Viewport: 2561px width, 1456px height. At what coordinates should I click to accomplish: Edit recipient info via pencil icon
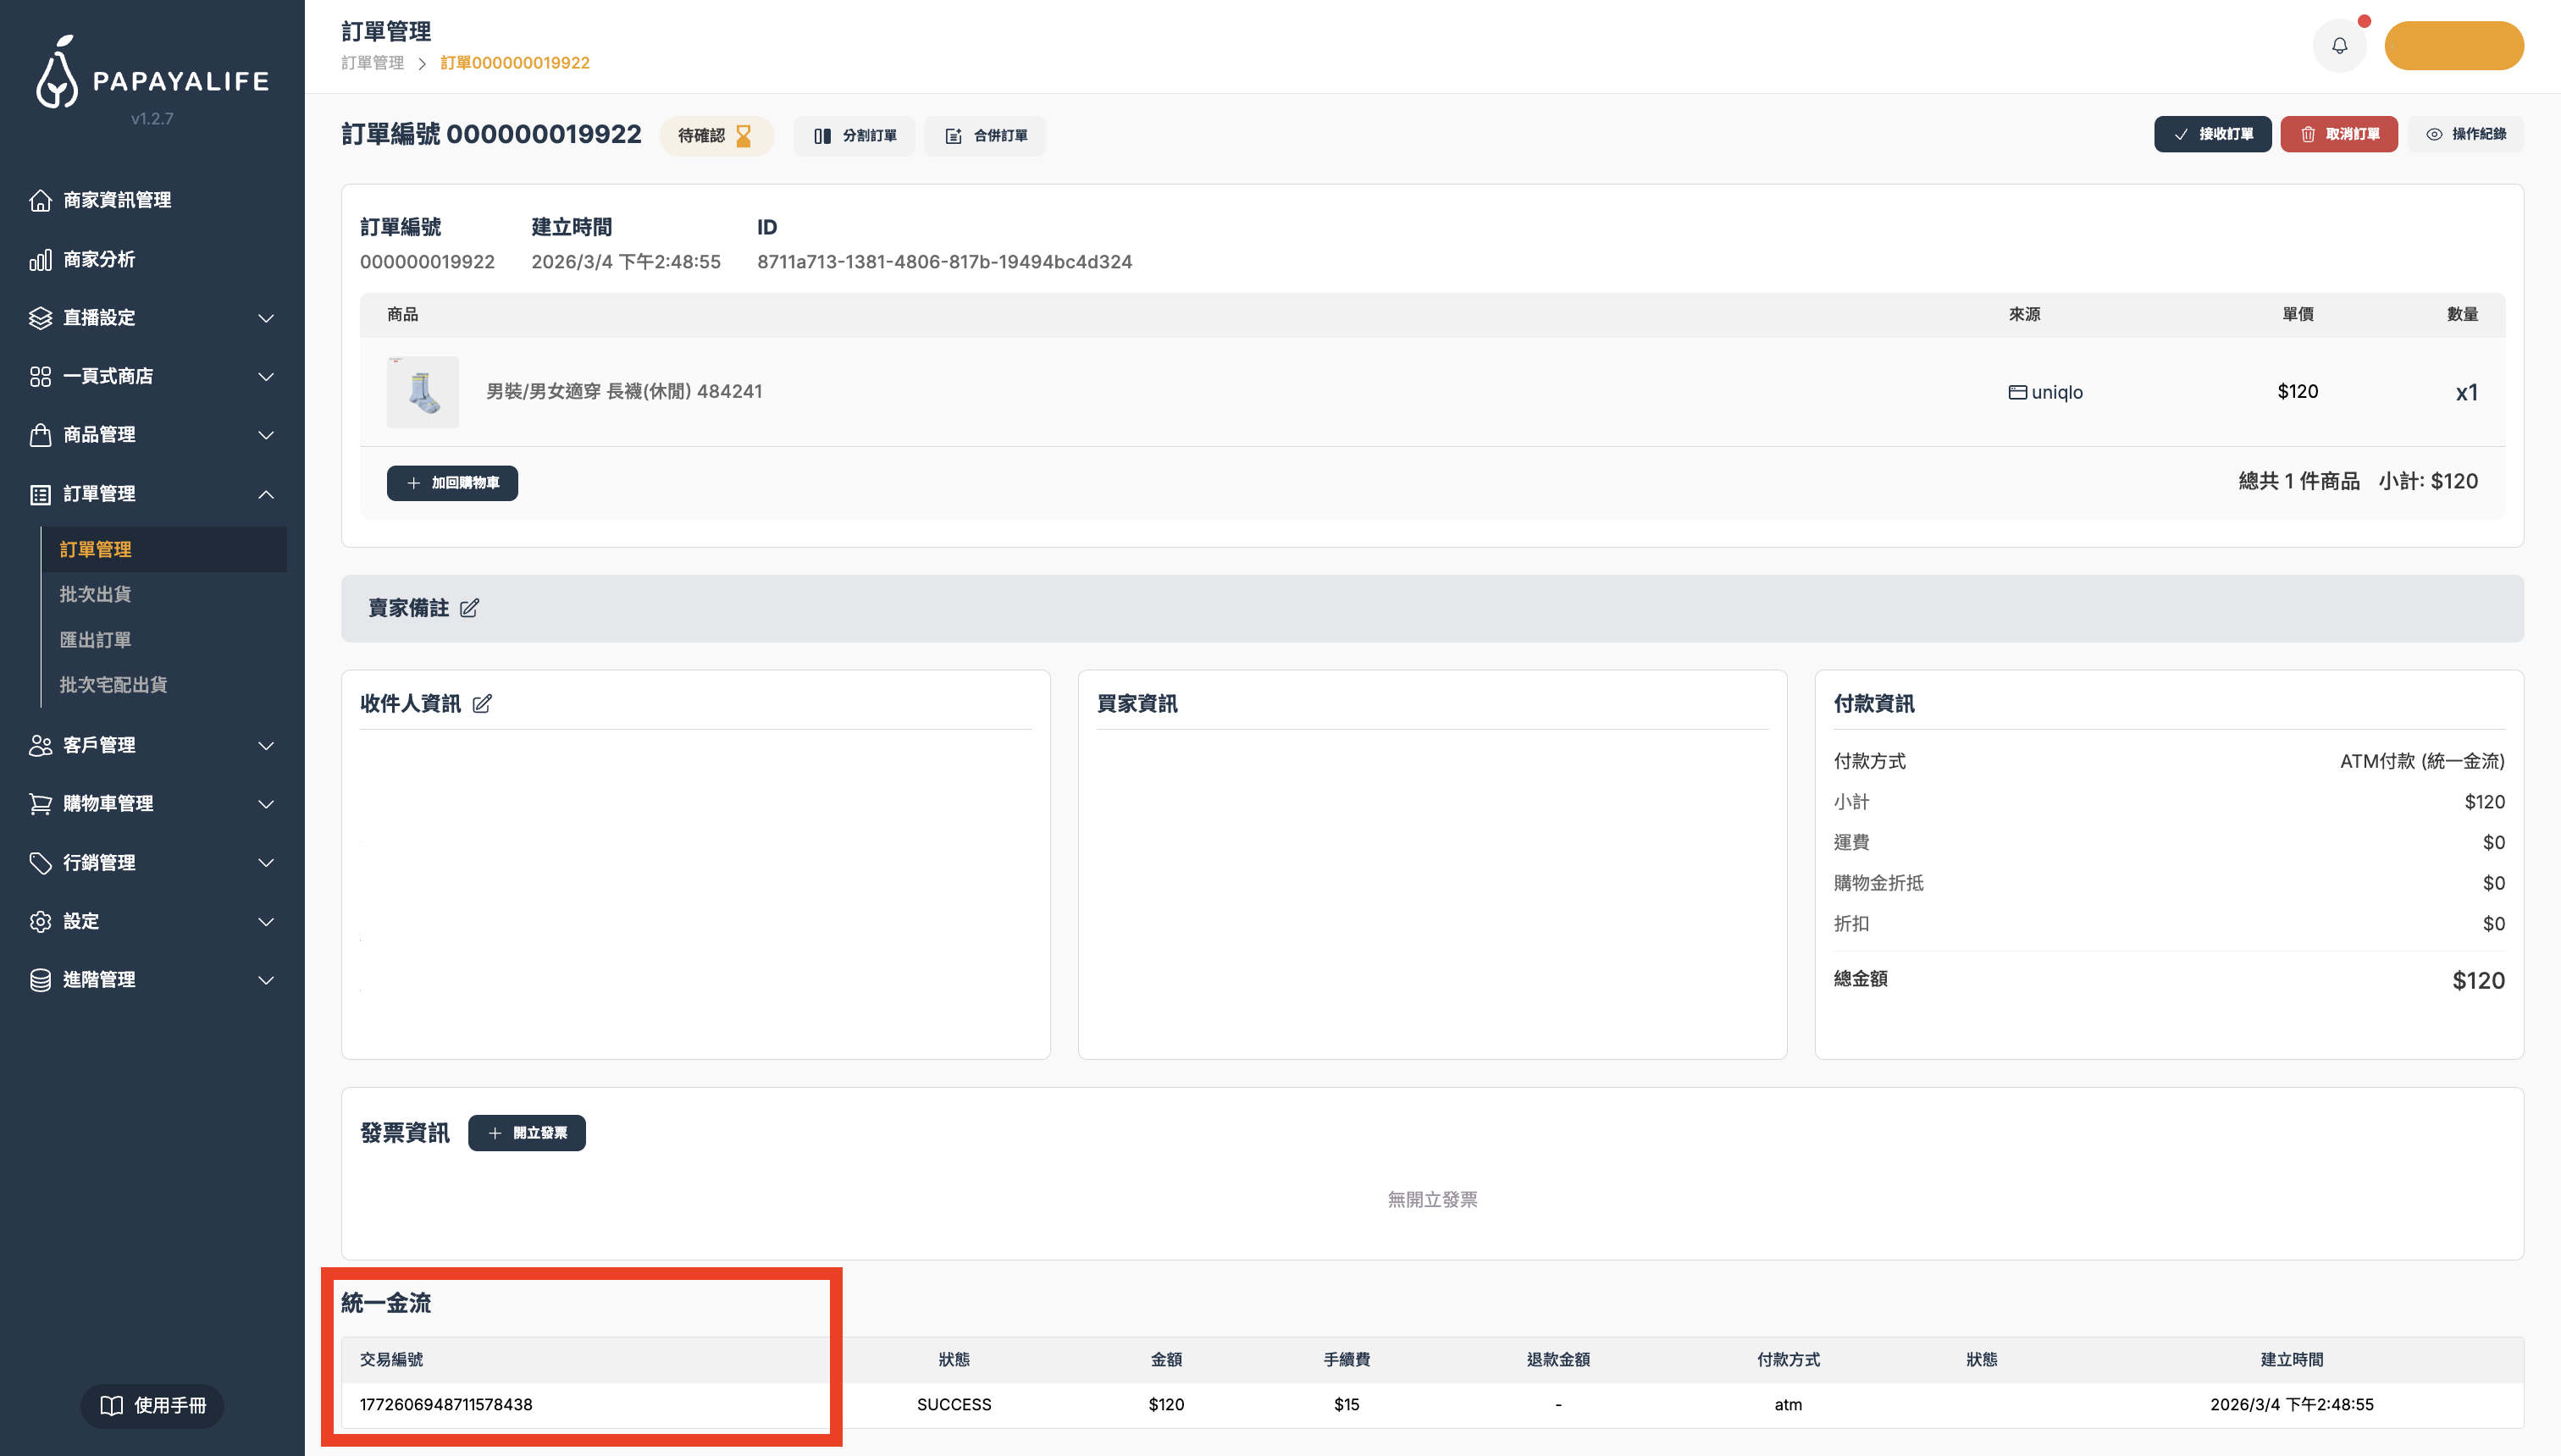pyautogui.click(x=482, y=704)
